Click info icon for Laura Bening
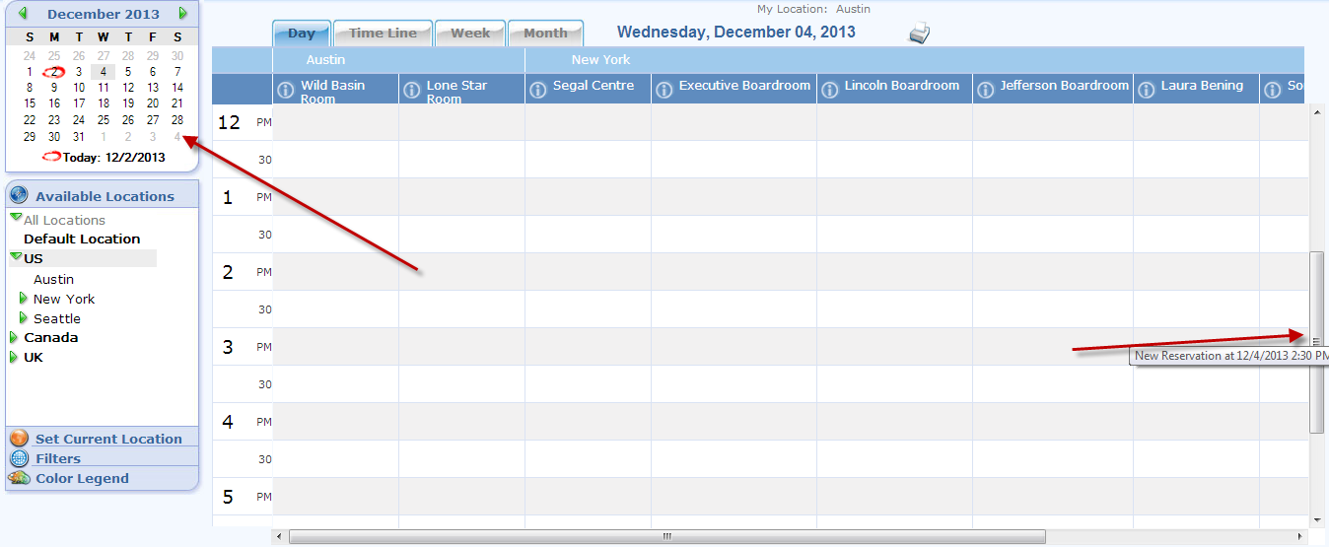The width and height of the screenshot is (1329, 547). [x=1147, y=91]
